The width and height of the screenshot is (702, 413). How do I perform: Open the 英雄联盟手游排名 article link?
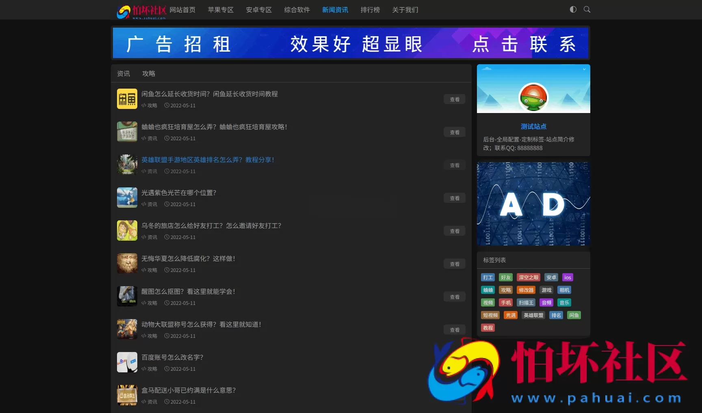[208, 160]
